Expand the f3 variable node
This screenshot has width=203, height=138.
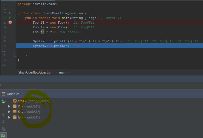[x=9, y=117]
